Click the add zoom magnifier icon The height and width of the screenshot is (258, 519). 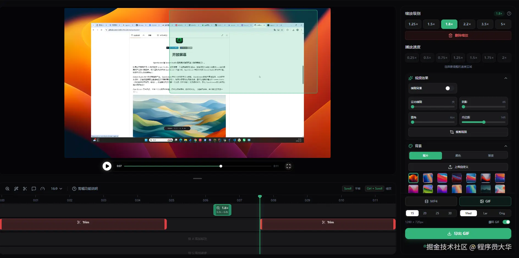click(7, 189)
